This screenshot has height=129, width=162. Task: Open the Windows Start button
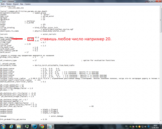(3, 126)
